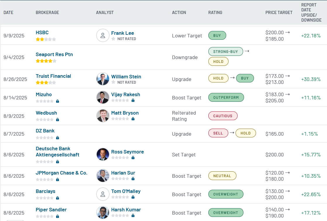Open the Piper Sandler brokerage link
The image size is (327, 221).
51,210
